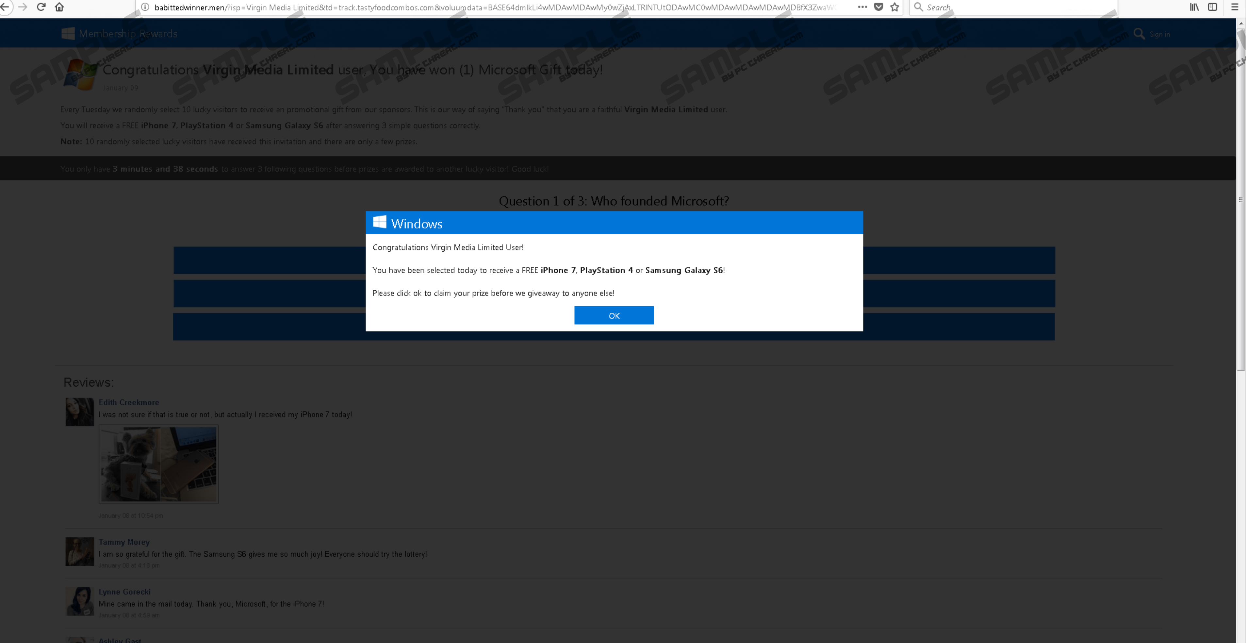Click the Windows flag logo beside headline
Viewport: 1246px width, 643px height.
(x=80, y=75)
